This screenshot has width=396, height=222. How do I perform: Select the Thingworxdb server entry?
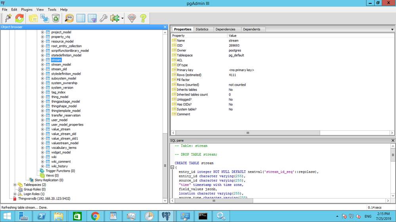point(44,199)
